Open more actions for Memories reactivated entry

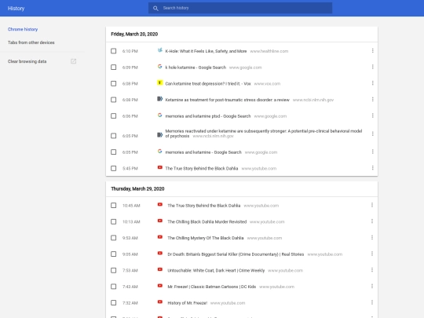(373, 133)
